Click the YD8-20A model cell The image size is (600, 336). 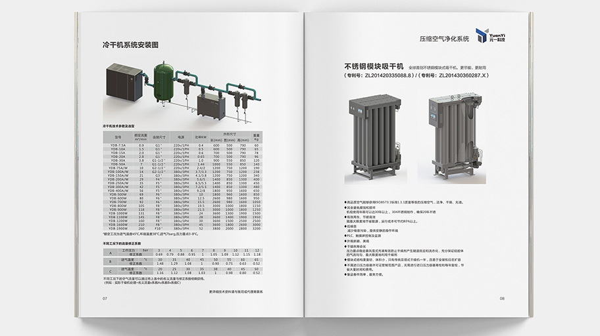point(118,157)
